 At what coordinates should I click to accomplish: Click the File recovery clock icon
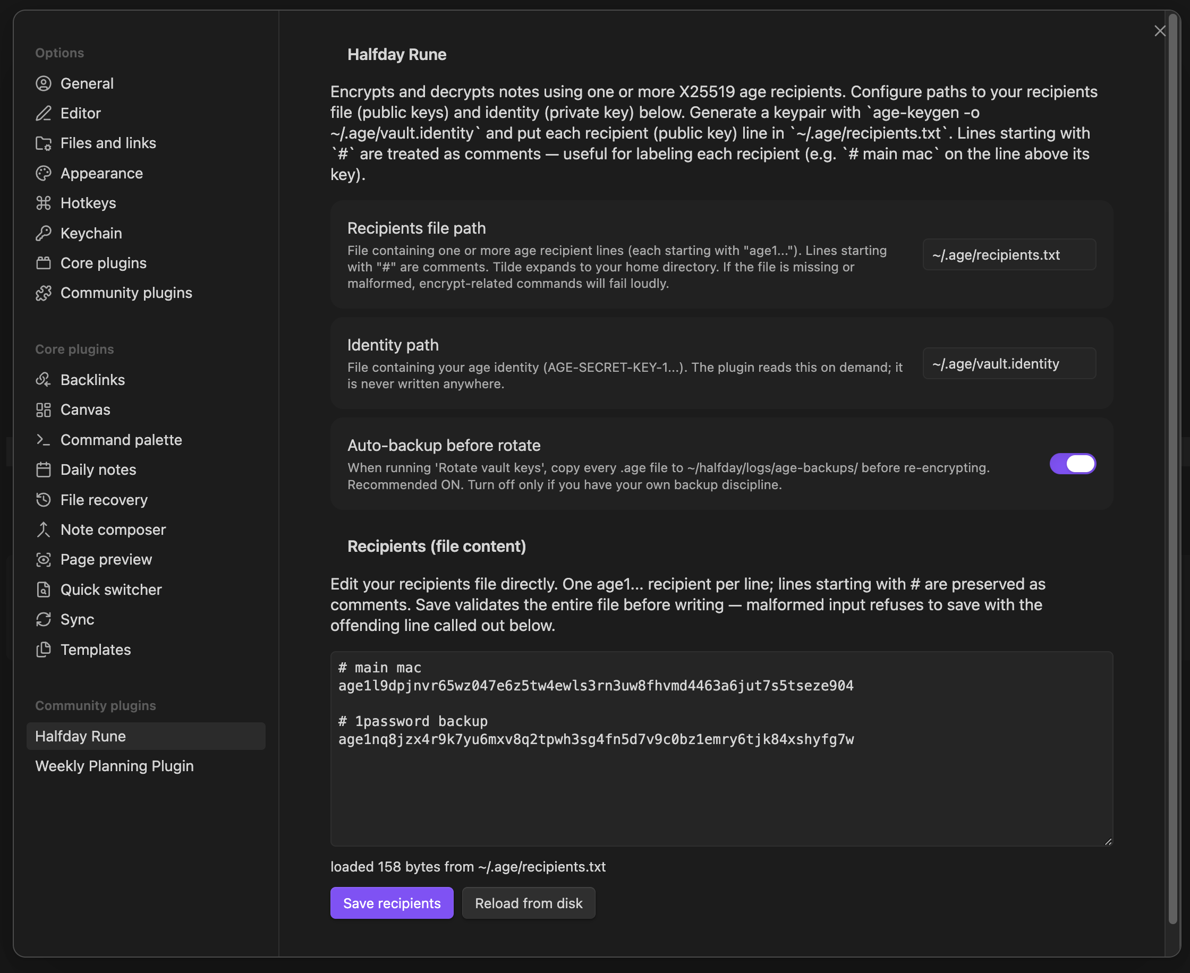[43, 500]
